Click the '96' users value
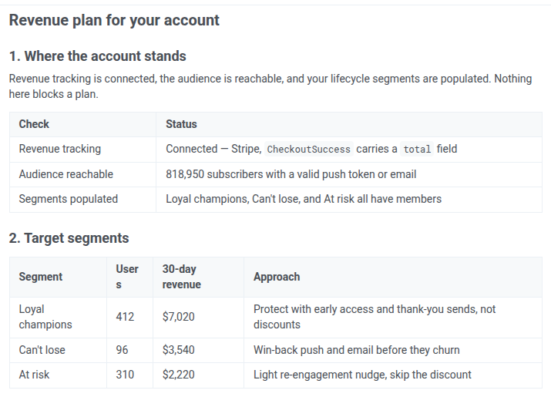The height and width of the screenshot is (397, 551). tap(122, 350)
